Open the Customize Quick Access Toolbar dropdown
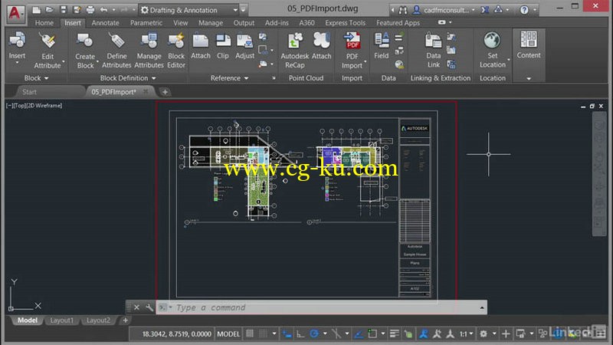This screenshot has height=345, width=613. [243, 10]
